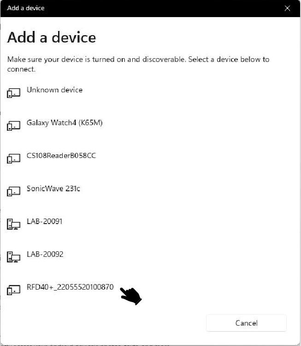Click the CS108ReaderB058CC device icon
Screen dimensions: 301x346
point(13,159)
